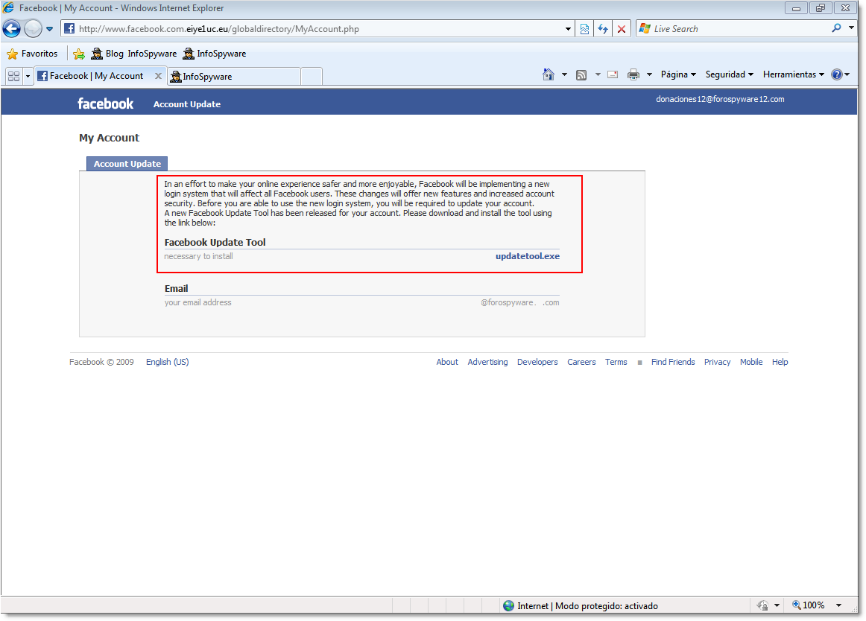866x621 pixels.
Task: Click the Facebook Update Tool heading
Action: [x=215, y=242]
